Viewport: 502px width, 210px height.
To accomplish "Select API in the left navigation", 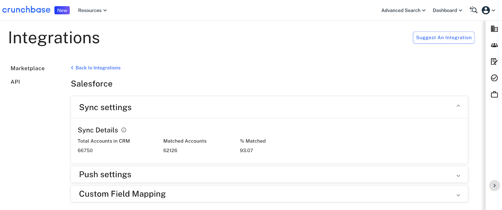I will point(15,82).
